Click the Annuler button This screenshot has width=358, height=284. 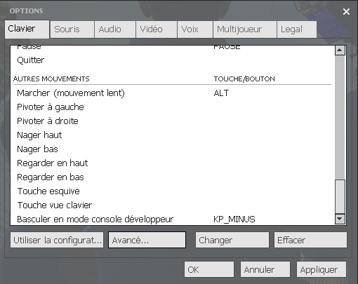[x=265, y=269]
